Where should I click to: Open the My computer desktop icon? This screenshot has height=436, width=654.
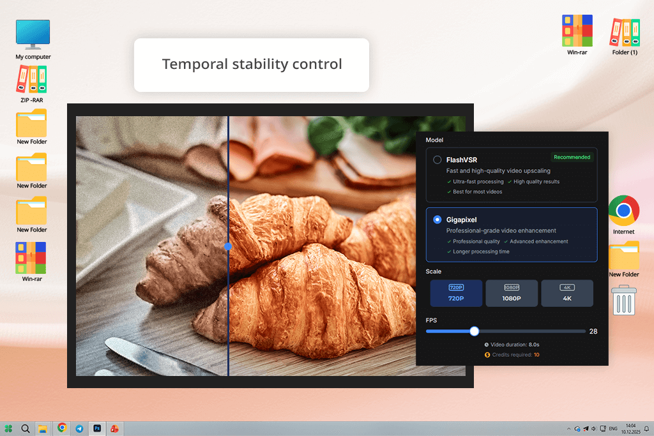coord(33,39)
